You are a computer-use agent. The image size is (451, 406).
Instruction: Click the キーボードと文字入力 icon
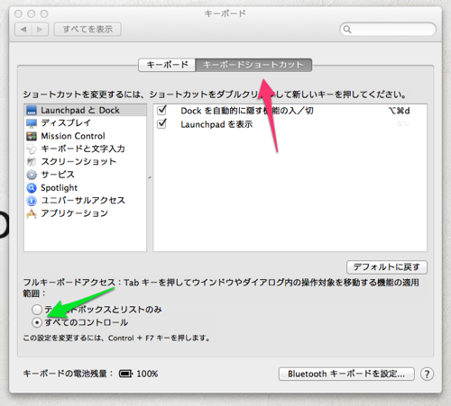(x=32, y=149)
